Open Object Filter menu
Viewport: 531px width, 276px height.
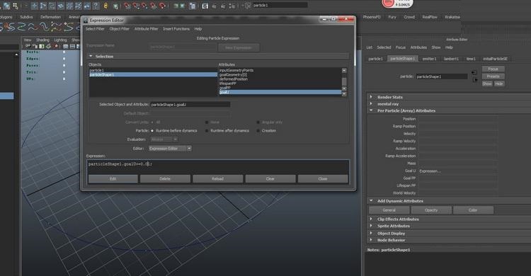click(x=119, y=29)
